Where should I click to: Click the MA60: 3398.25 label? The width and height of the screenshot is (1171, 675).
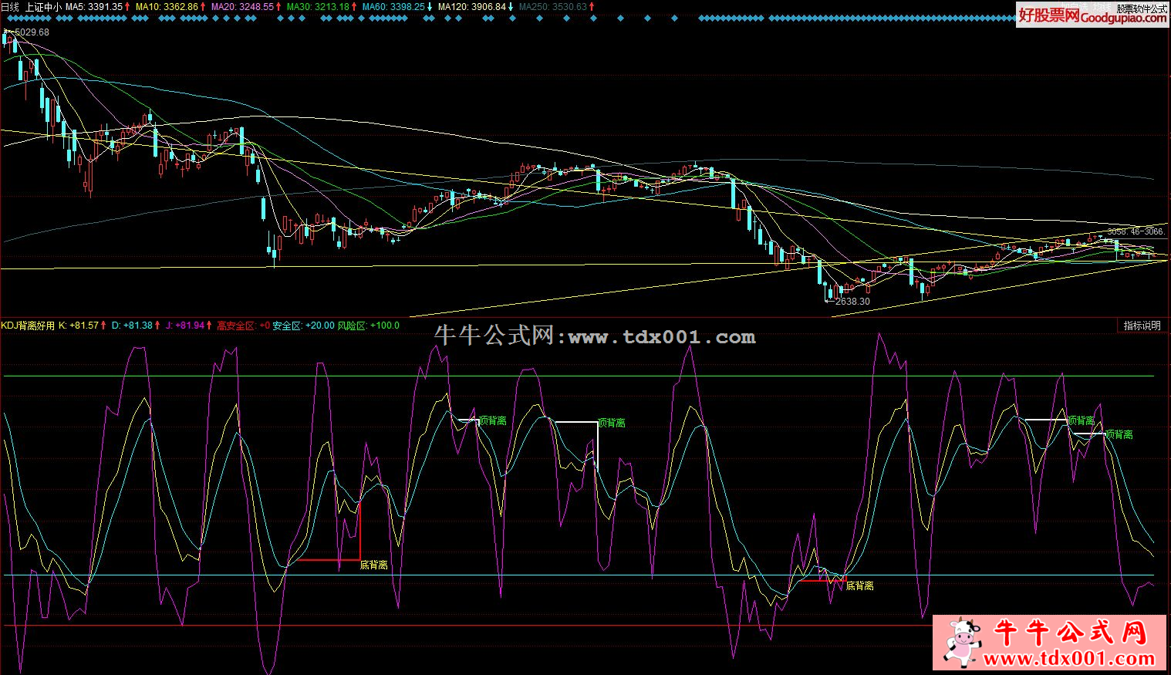(393, 6)
